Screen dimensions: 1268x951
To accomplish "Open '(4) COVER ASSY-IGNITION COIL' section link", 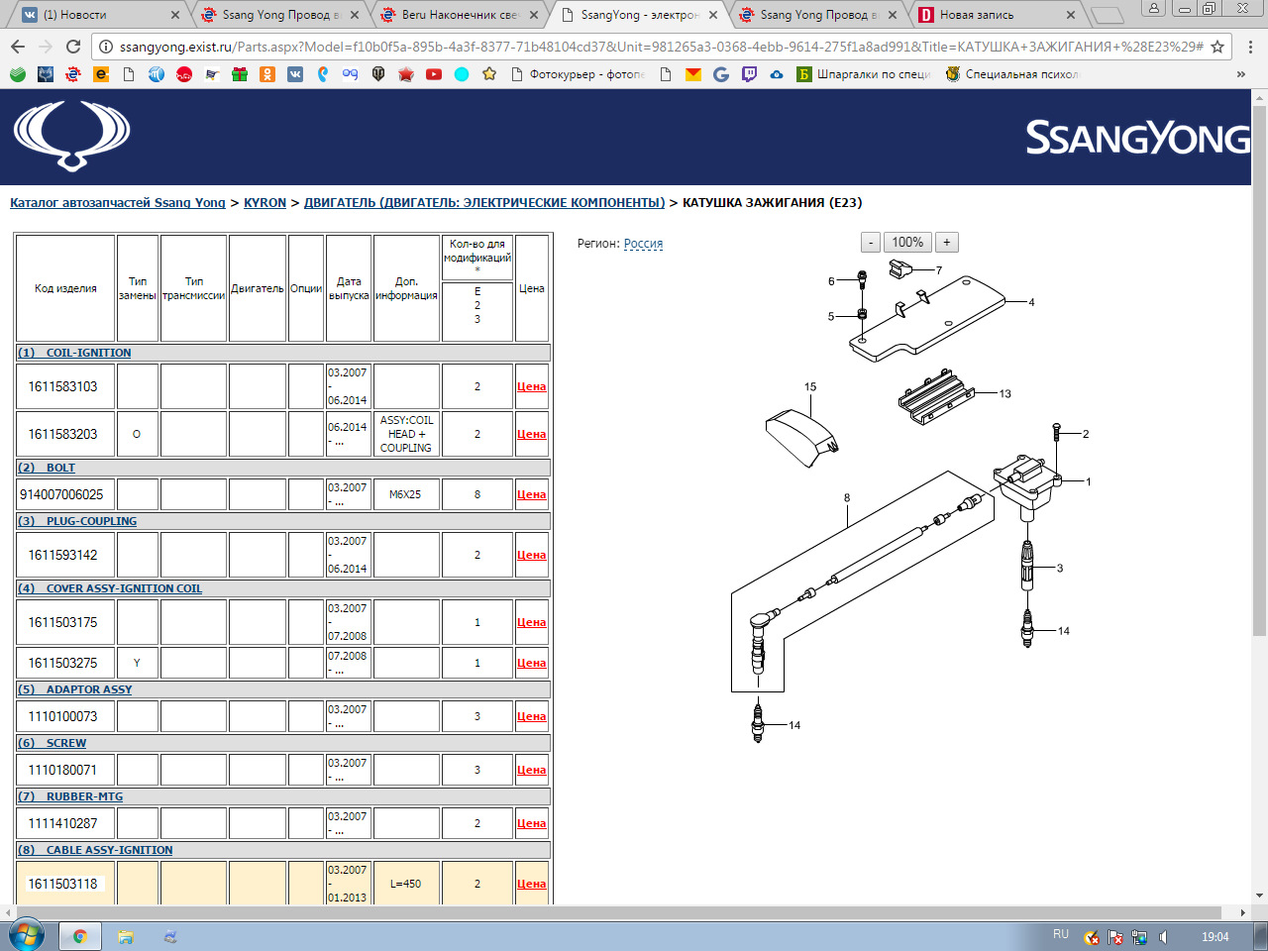I will [x=110, y=588].
